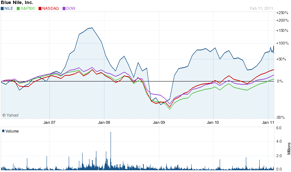
Task: Click the Volume legend blue square
Action: pos(3,131)
